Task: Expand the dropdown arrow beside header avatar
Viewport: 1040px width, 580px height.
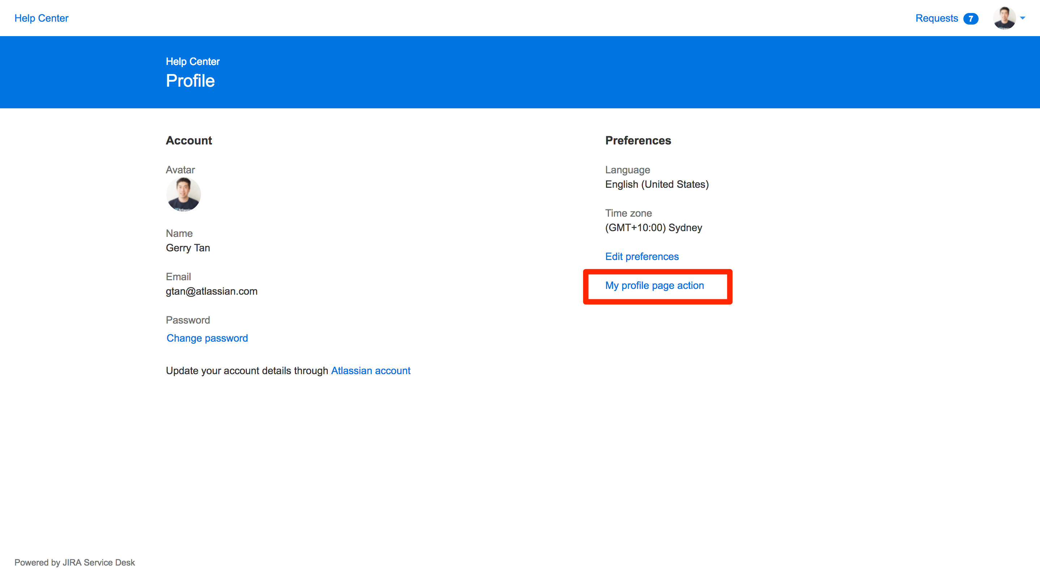Action: 1023,18
